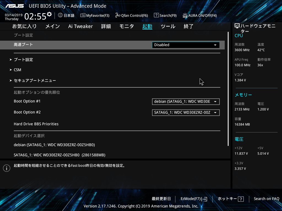
Task: Click APU Freq value 100.0 MHz
Action: click(242, 65)
